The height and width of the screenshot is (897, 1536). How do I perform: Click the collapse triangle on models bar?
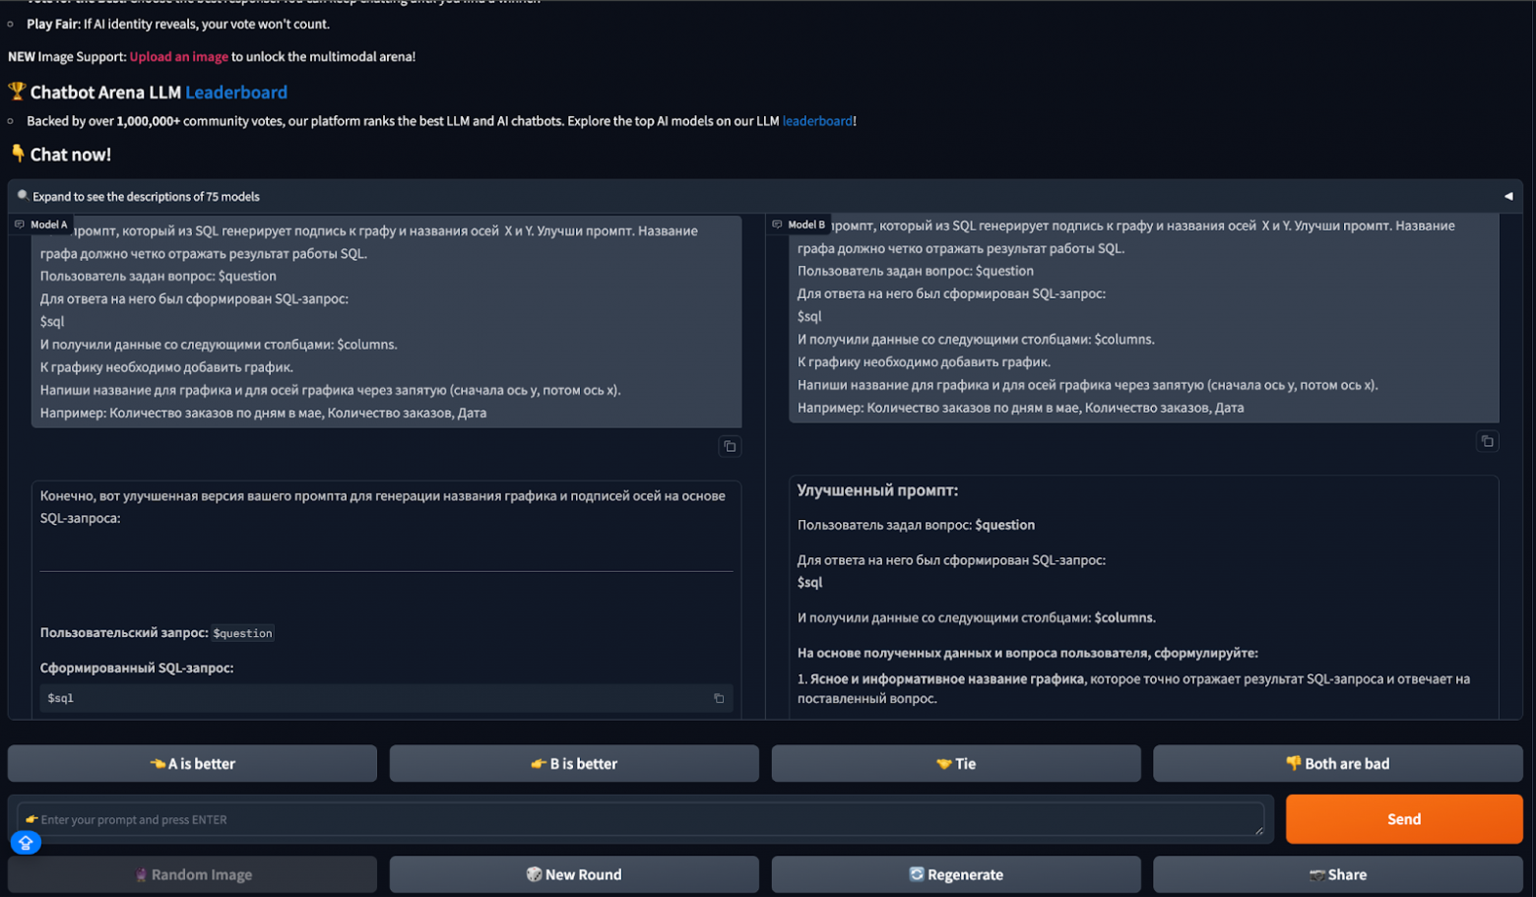click(x=1507, y=196)
